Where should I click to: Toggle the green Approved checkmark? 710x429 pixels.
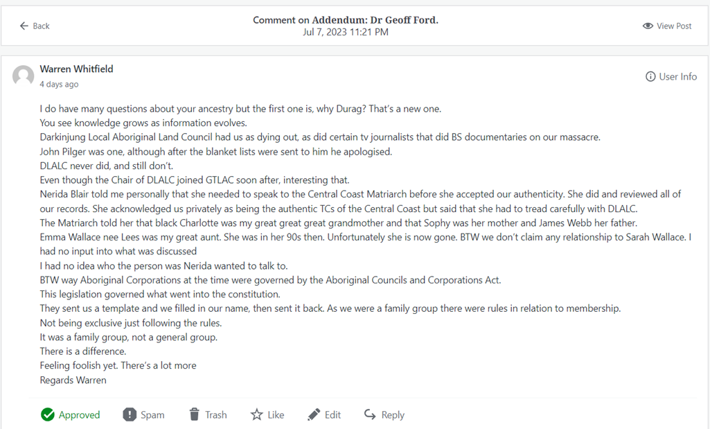(48, 414)
